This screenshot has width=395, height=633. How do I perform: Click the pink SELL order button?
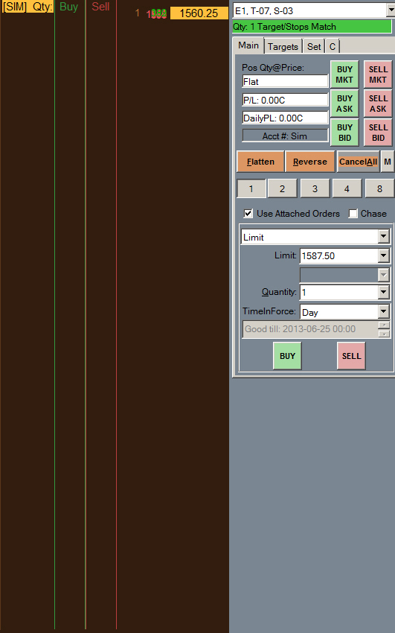pos(351,356)
